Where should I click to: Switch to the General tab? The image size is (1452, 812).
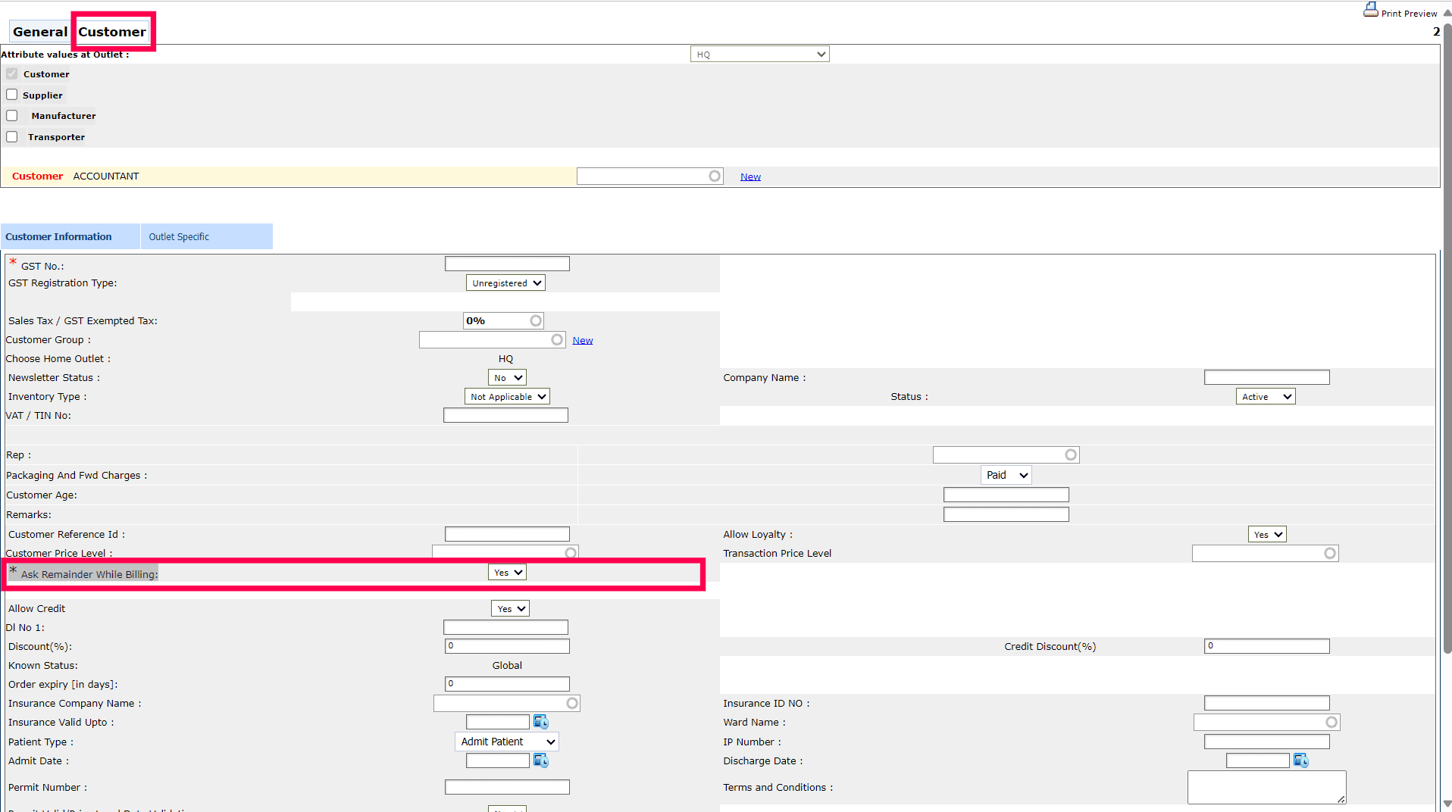(40, 32)
